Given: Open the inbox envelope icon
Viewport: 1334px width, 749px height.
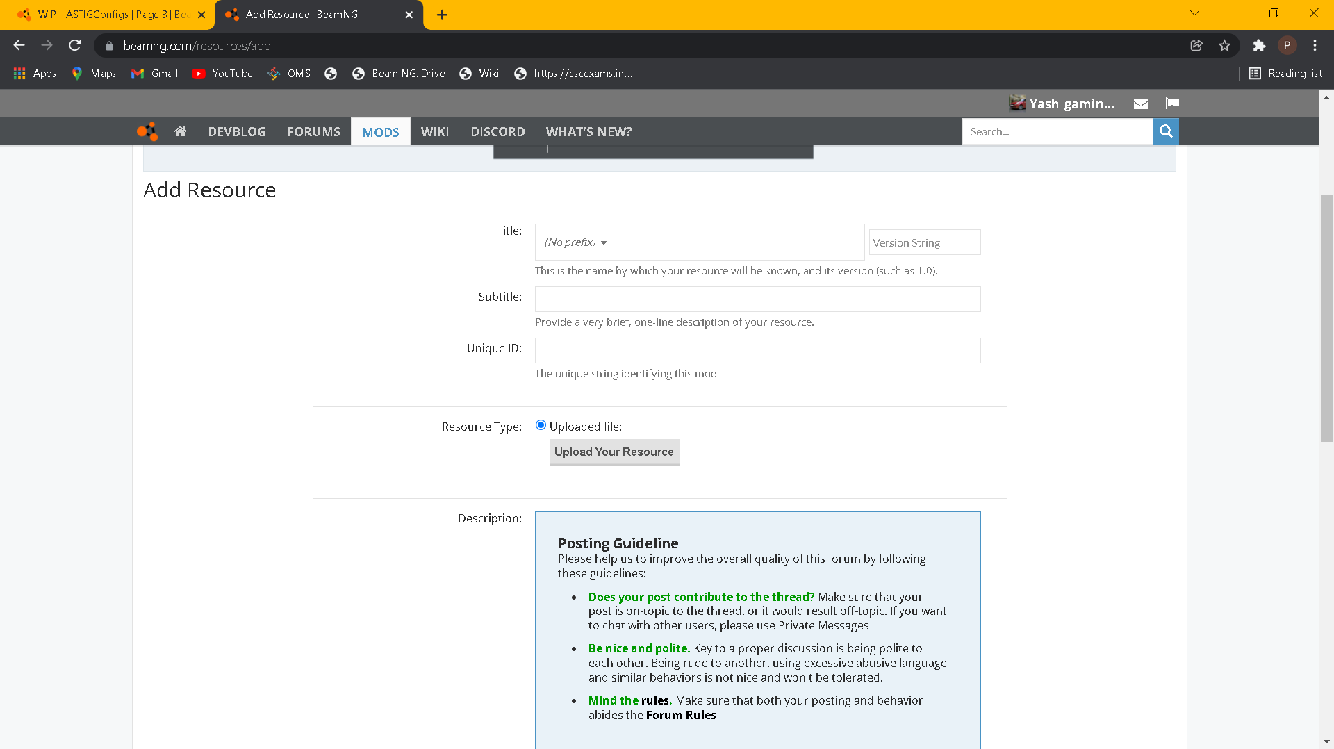Looking at the screenshot, I should click(x=1140, y=104).
